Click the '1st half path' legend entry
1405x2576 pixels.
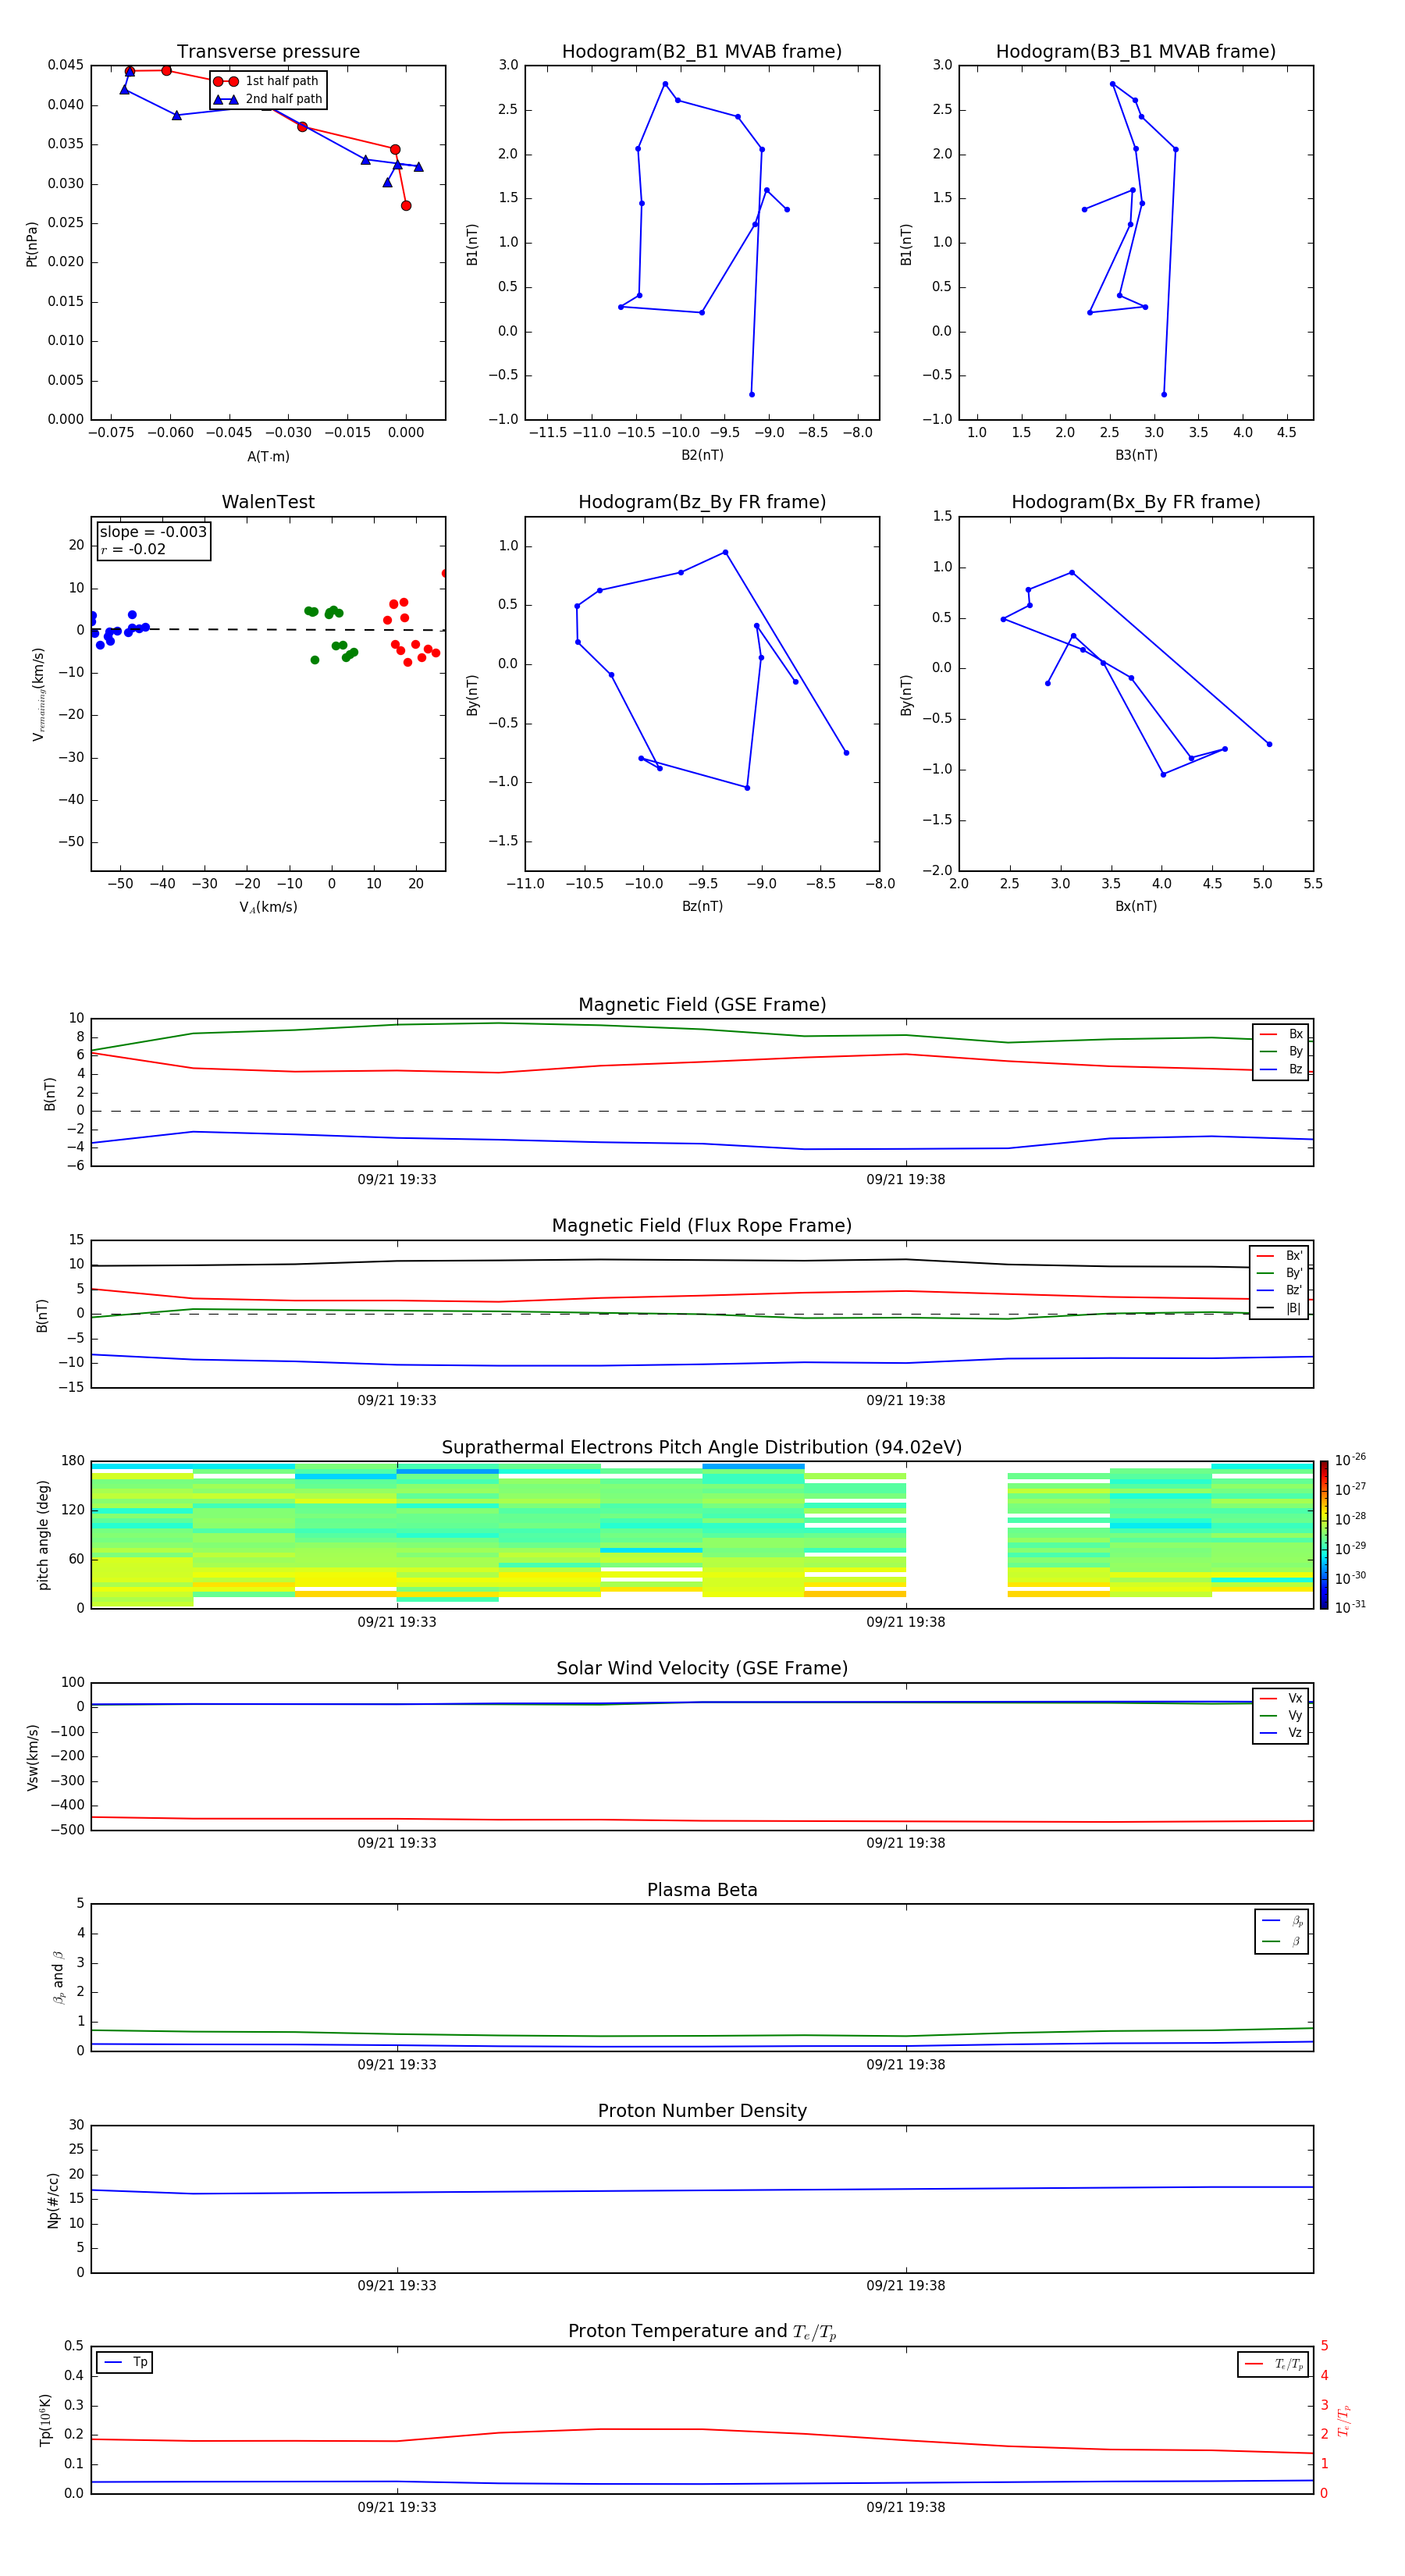[266, 81]
